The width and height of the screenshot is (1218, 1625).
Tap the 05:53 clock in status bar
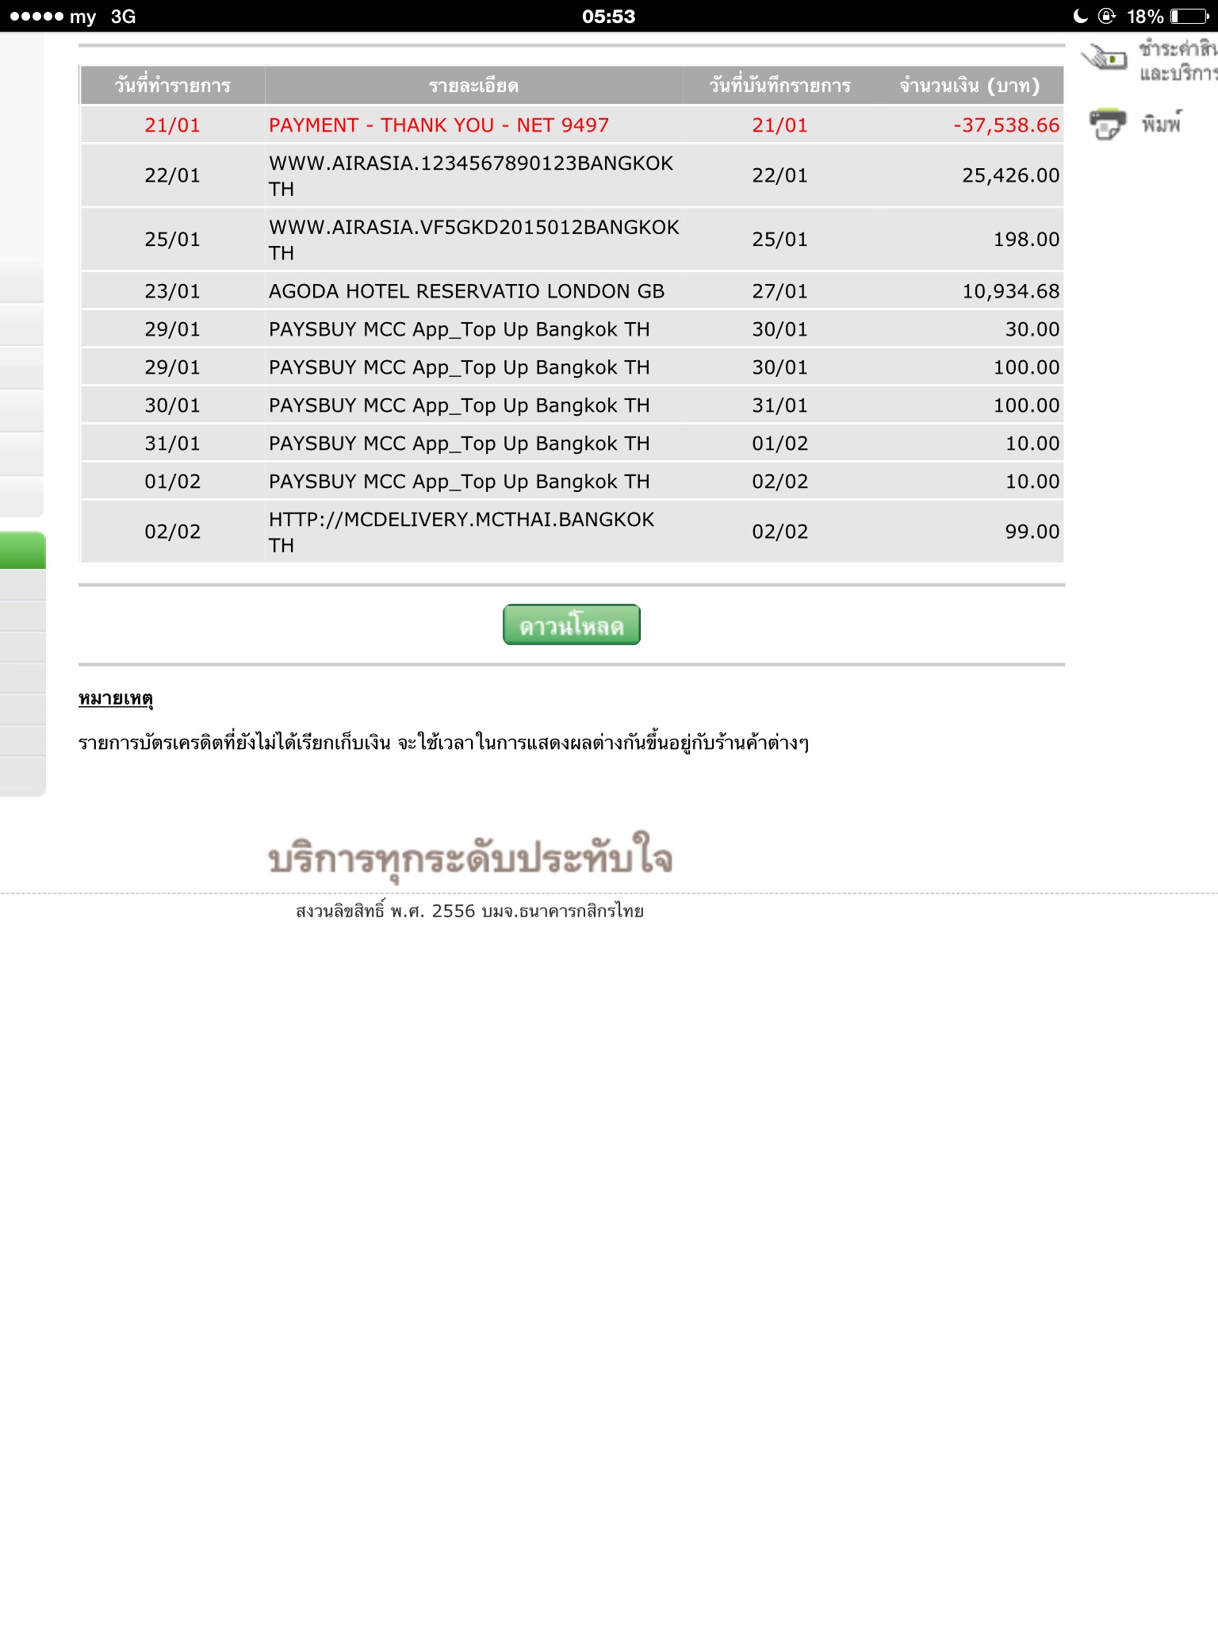[x=609, y=16]
